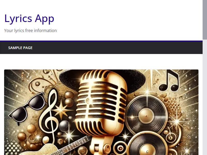Click the tagline 'Your lyrics free information'
The height and width of the screenshot is (155, 207).
point(30,30)
